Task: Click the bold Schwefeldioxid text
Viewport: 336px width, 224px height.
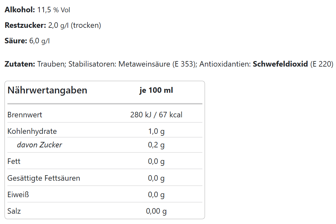Action: click(x=280, y=64)
